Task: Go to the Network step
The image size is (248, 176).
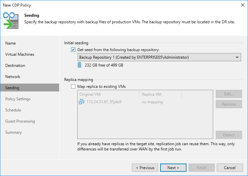Action: 12,77
